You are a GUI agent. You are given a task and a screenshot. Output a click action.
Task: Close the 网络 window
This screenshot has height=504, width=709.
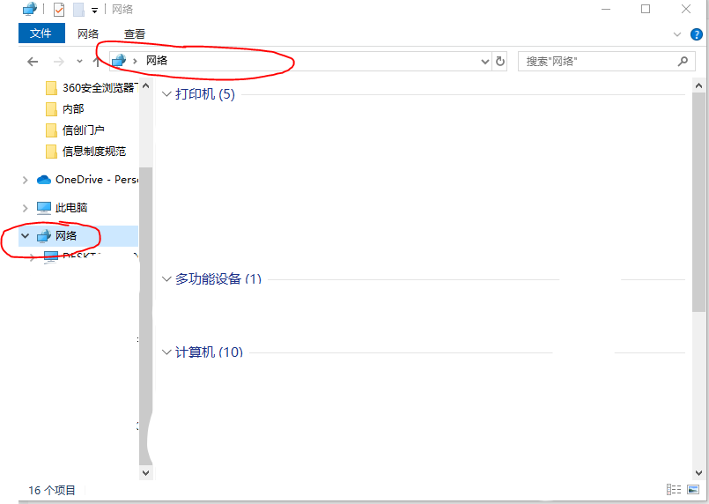tap(686, 9)
